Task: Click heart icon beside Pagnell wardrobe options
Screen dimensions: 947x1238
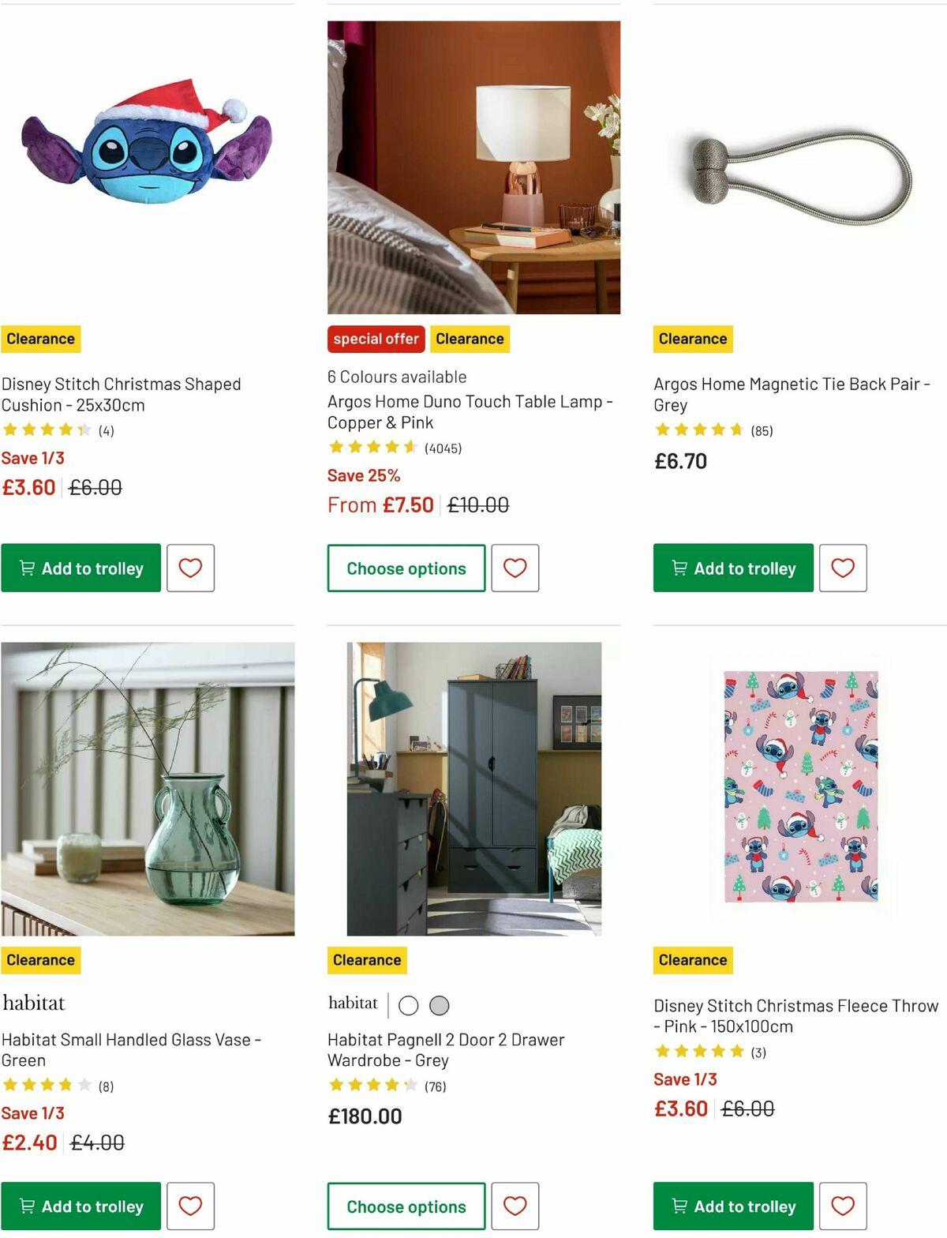Action: (515, 1206)
